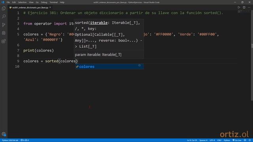Change line endings via CRLF

219,140
